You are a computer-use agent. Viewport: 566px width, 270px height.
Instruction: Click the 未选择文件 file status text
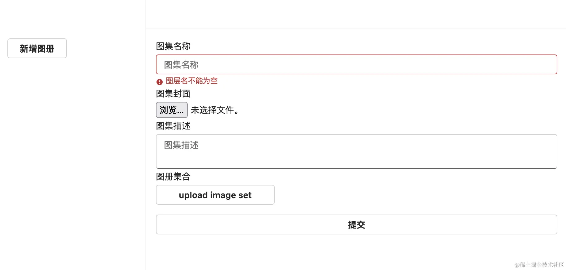click(215, 110)
